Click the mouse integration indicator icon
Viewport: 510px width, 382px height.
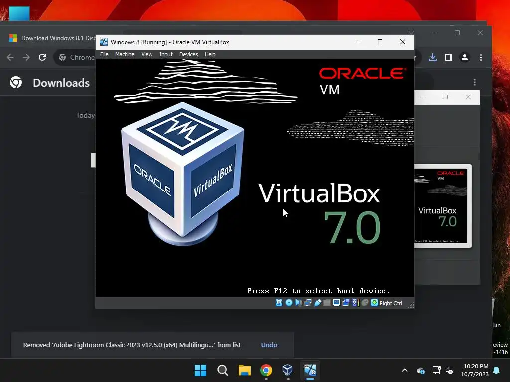tap(365, 303)
